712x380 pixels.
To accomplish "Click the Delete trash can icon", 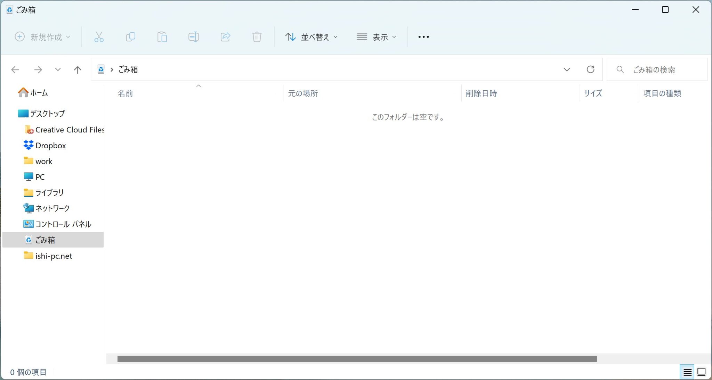I will coord(257,37).
